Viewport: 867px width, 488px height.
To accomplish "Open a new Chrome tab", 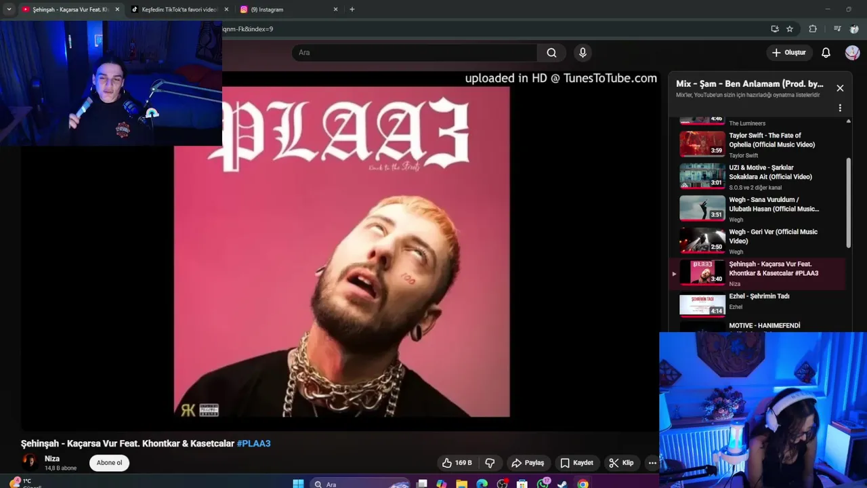I will [352, 9].
